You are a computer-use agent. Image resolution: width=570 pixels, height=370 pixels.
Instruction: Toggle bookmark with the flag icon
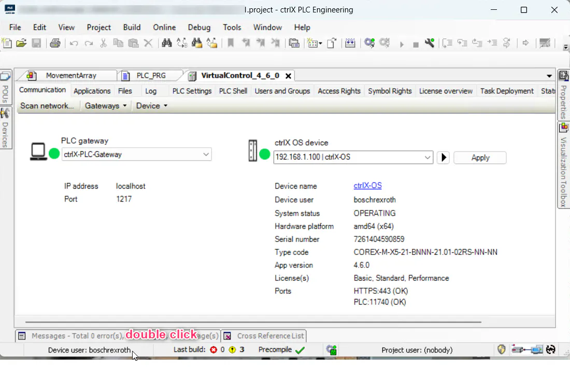231,43
